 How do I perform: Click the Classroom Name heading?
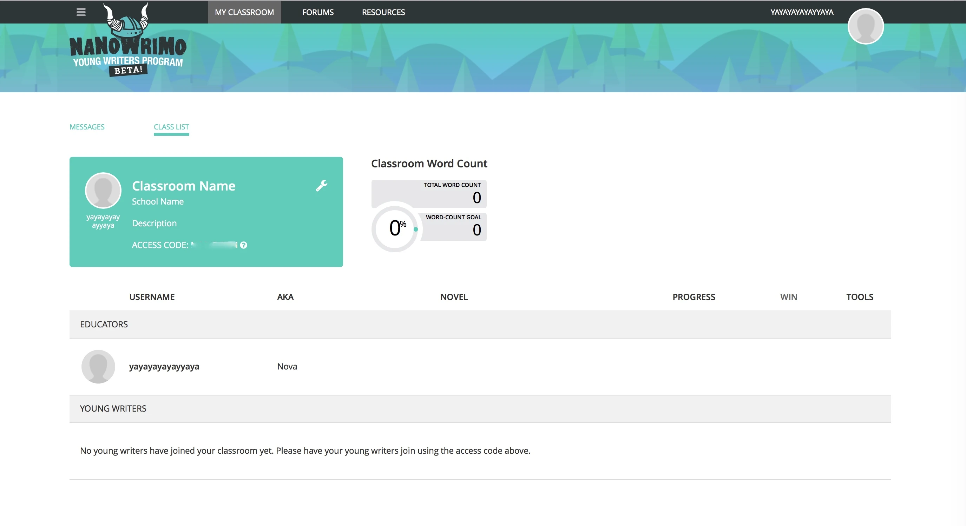[184, 186]
